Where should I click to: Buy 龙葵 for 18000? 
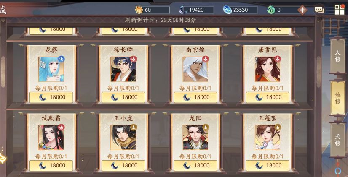51,97
